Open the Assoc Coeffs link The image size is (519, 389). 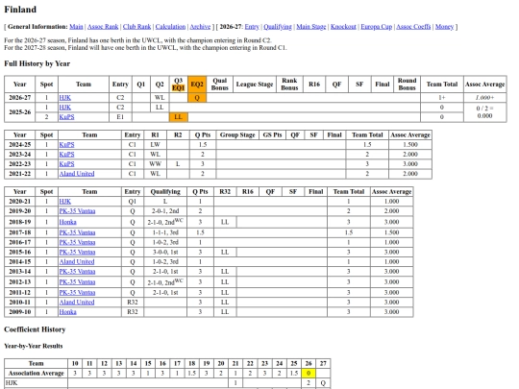point(413,27)
